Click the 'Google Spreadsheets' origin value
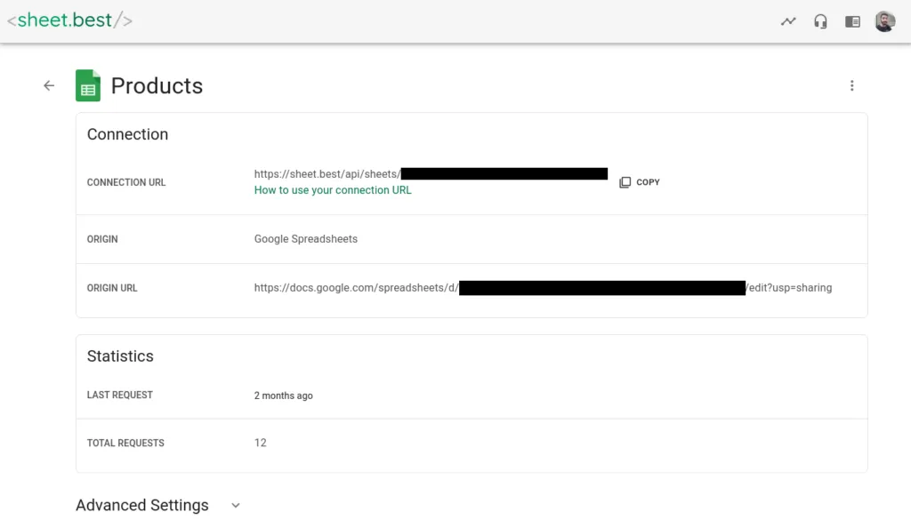911x528 pixels. point(306,239)
